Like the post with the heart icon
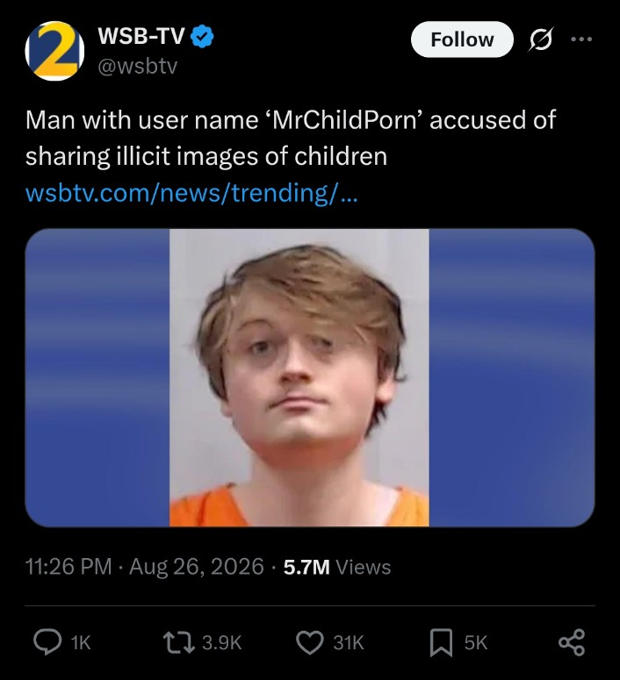 point(310,642)
